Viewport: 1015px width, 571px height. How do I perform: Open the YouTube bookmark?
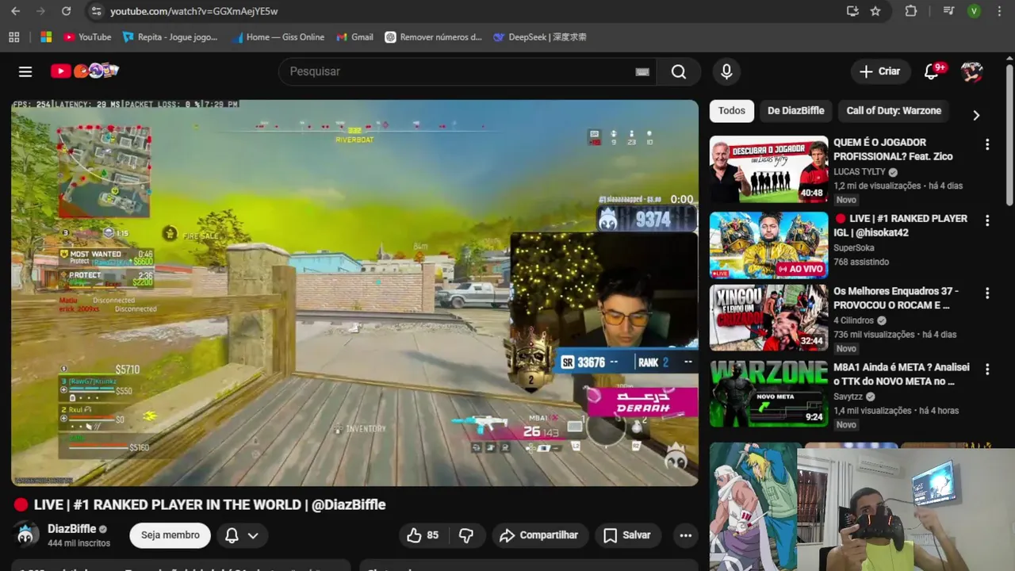[87, 36]
